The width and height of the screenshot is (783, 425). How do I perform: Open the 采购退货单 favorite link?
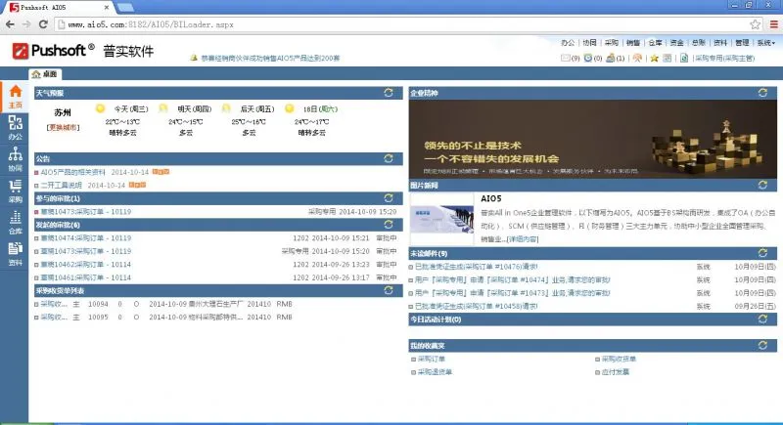coord(435,371)
